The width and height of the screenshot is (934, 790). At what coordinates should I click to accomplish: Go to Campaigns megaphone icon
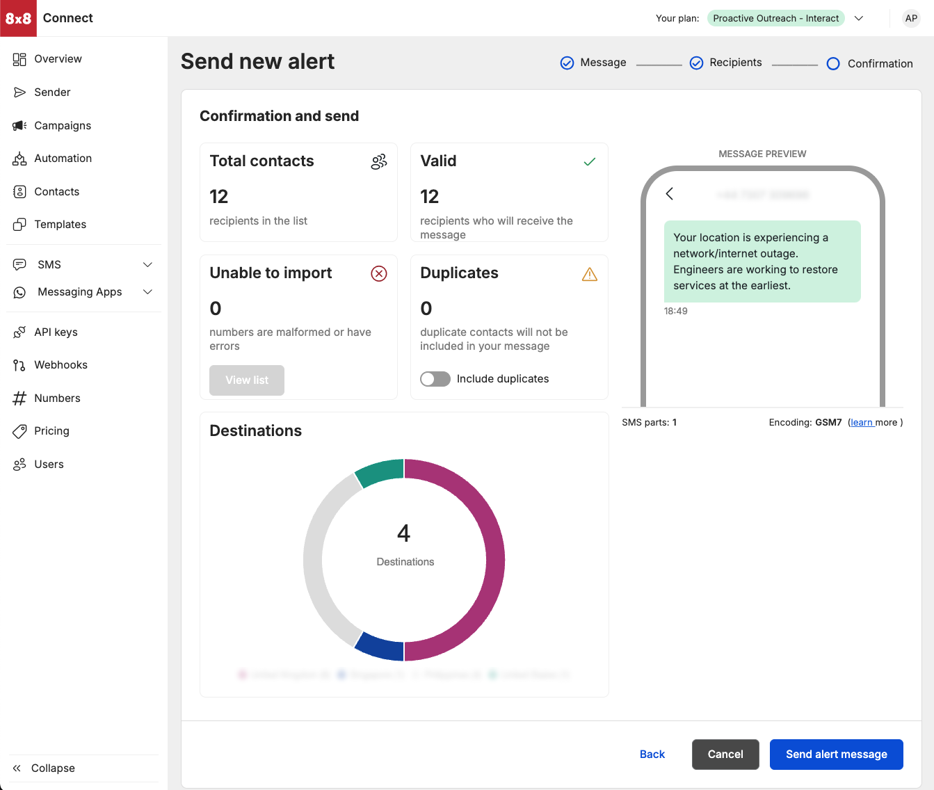pos(19,126)
